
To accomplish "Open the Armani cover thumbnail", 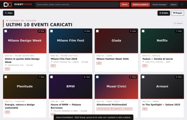I will pos(162,87).
